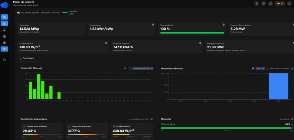Click the blue cloud logo
Viewport: 294px width, 140px height.
pyautogui.click(x=4, y=5)
